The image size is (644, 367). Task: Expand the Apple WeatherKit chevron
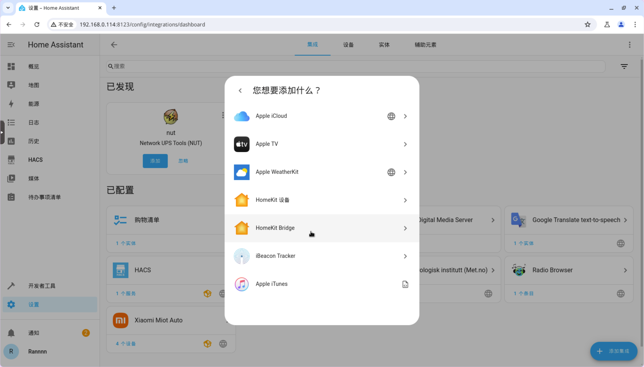pyautogui.click(x=405, y=172)
